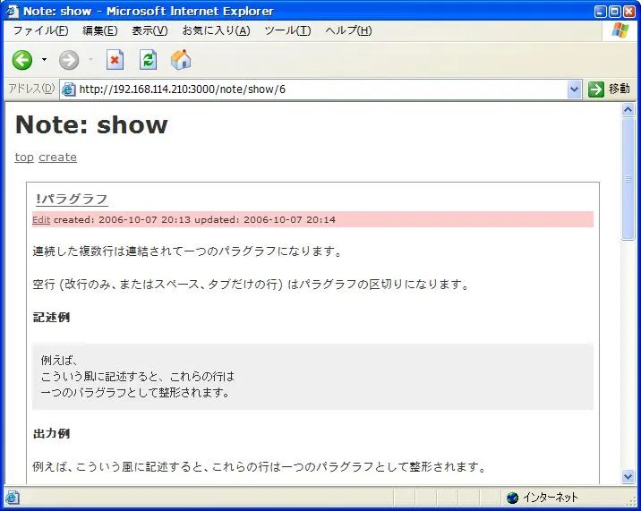Click the インターネット zone globe icon
641x511 pixels.
(x=512, y=498)
